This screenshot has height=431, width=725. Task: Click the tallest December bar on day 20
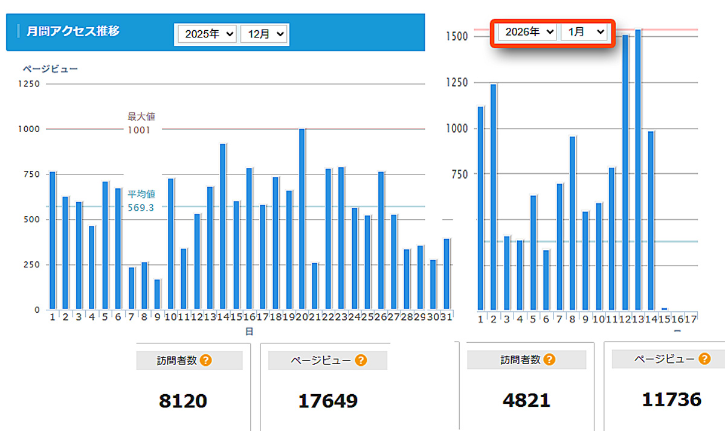[x=301, y=219]
